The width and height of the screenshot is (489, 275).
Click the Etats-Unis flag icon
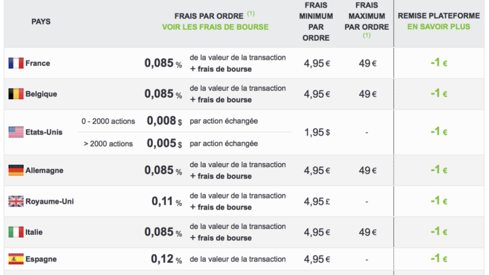tap(16, 132)
